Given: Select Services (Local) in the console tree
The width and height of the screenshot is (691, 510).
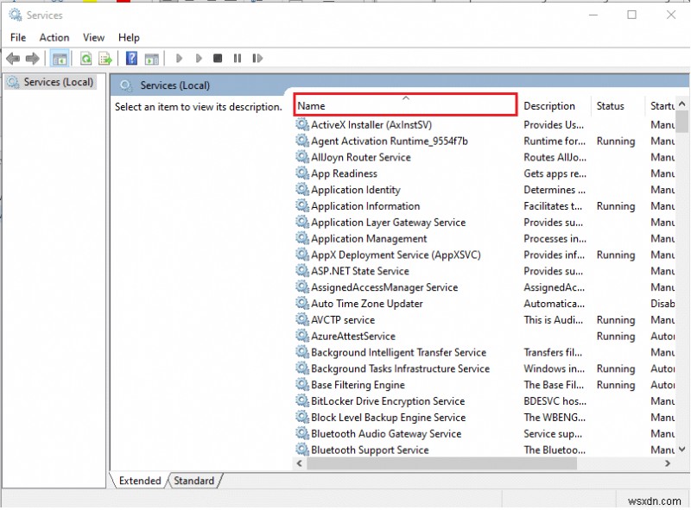Looking at the screenshot, I should 58,82.
